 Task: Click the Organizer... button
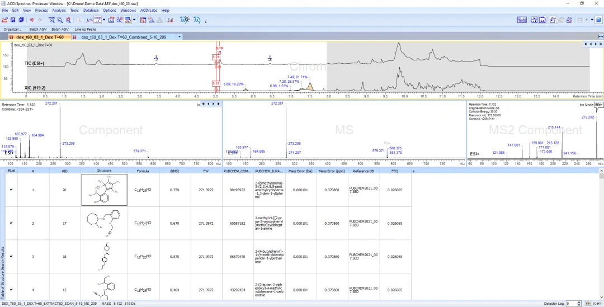(13, 29)
